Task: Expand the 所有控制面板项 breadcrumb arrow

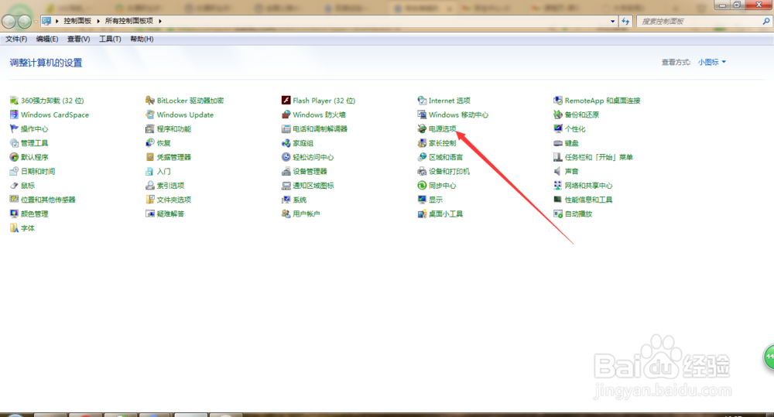Action: [160, 21]
